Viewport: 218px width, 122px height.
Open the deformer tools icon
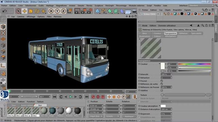point(122,11)
